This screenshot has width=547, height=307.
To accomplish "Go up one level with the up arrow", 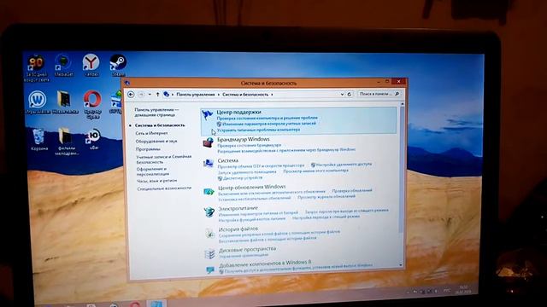I will click(x=157, y=95).
